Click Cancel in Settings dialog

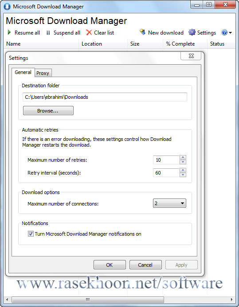click(145, 265)
